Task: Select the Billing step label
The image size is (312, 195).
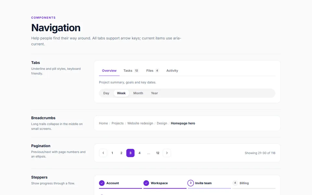Action: (x=244, y=183)
